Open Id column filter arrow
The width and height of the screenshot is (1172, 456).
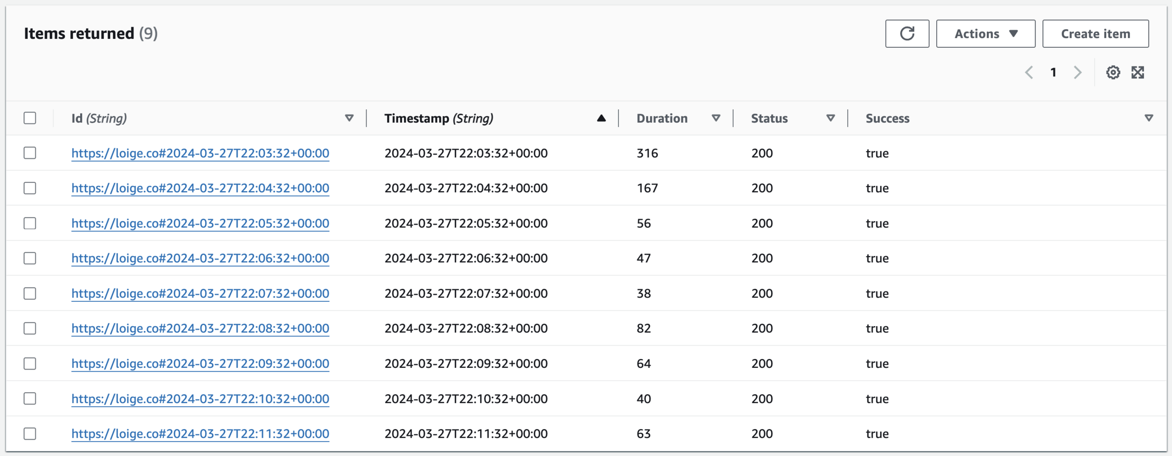pyautogui.click(x=349, y=118)
